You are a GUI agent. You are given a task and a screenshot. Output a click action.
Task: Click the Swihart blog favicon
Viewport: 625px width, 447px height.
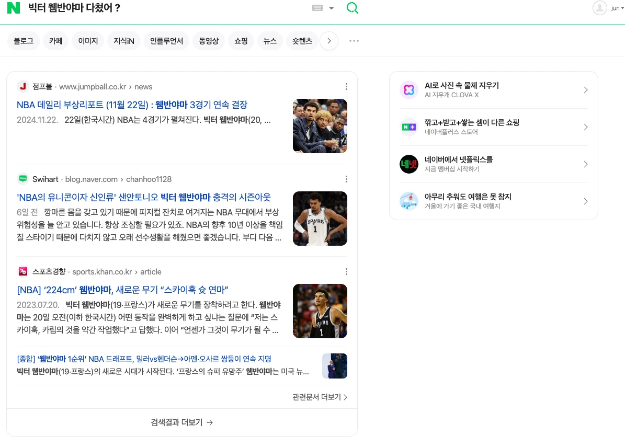(x=22, y=179)
